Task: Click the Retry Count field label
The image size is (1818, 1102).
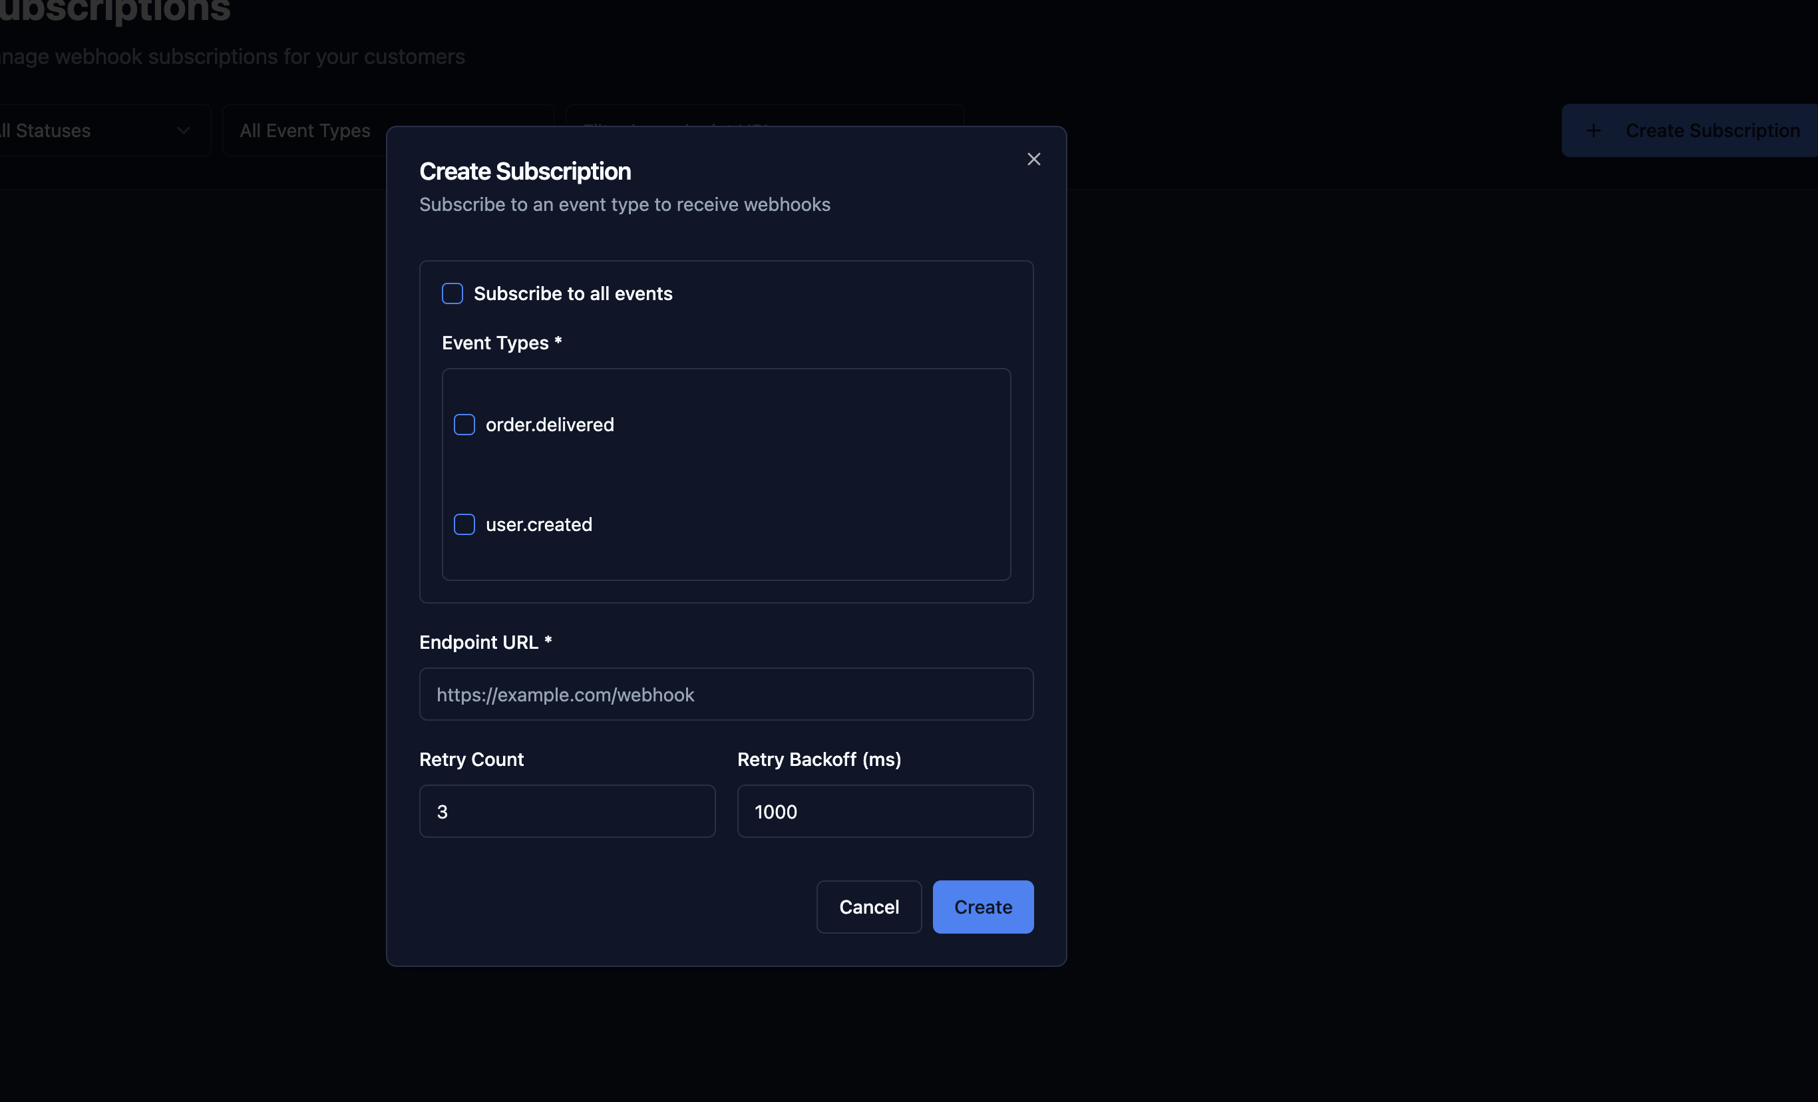Action: [x=472, y=759]
